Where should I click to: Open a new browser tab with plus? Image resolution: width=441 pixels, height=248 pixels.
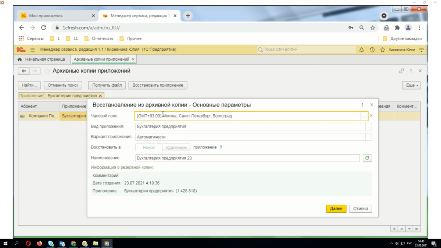tap(188, 16)
